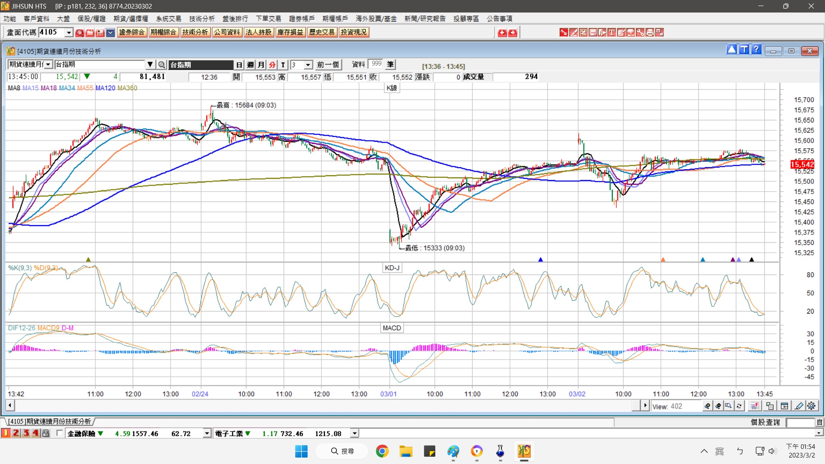This screenshot has width=825, height=464.
Task: Click the zoom in chart icon
Action: [x=707, y=406]
